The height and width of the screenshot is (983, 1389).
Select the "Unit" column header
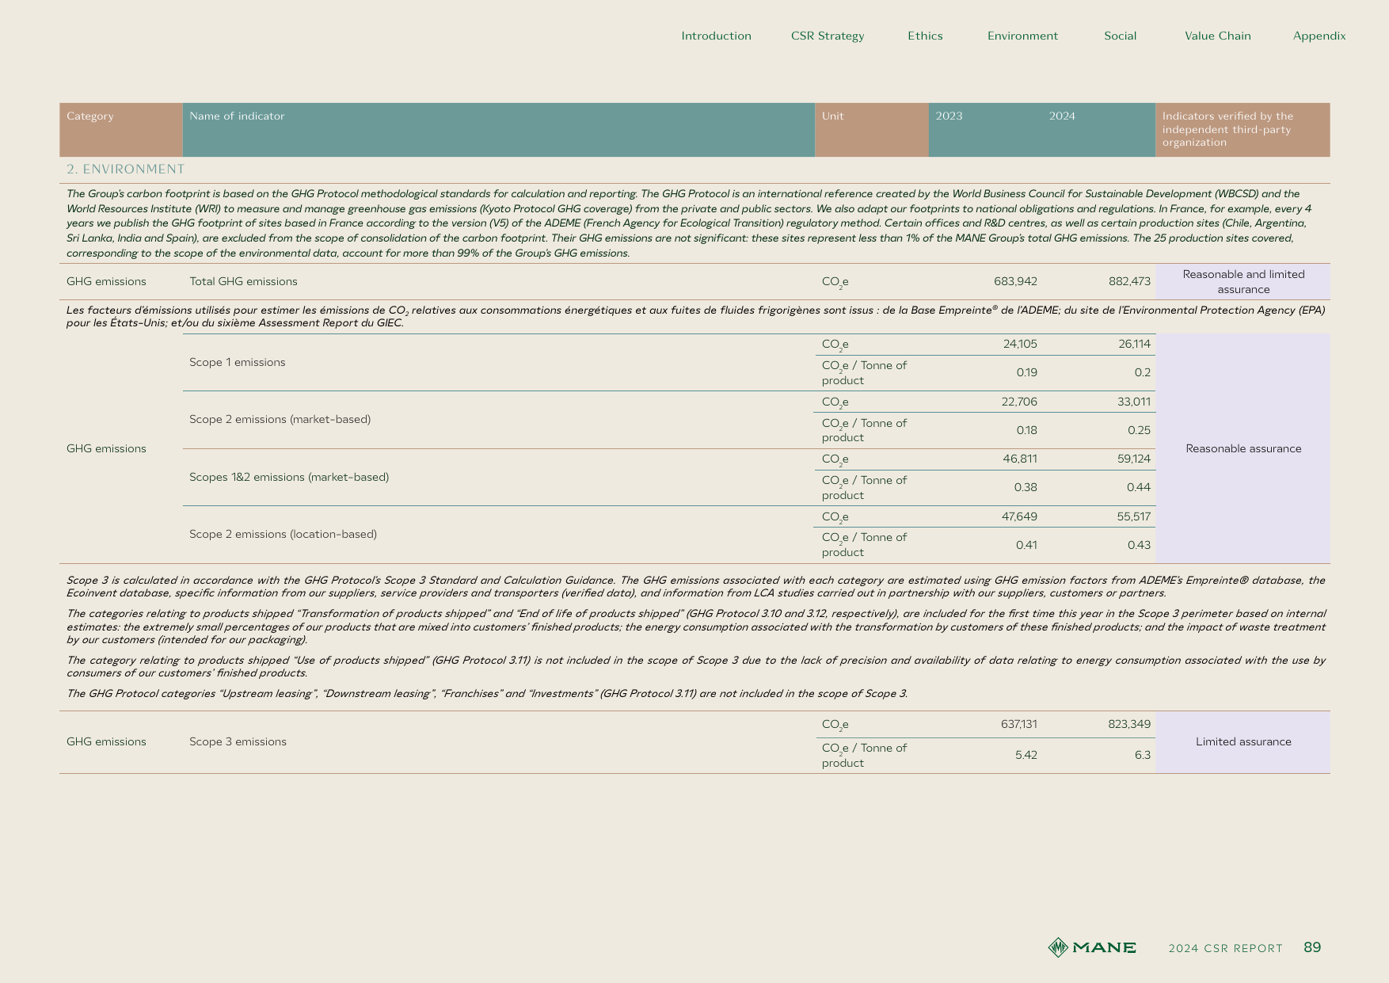872,130
